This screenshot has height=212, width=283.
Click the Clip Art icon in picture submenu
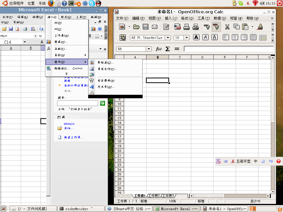tap(92, 63)
